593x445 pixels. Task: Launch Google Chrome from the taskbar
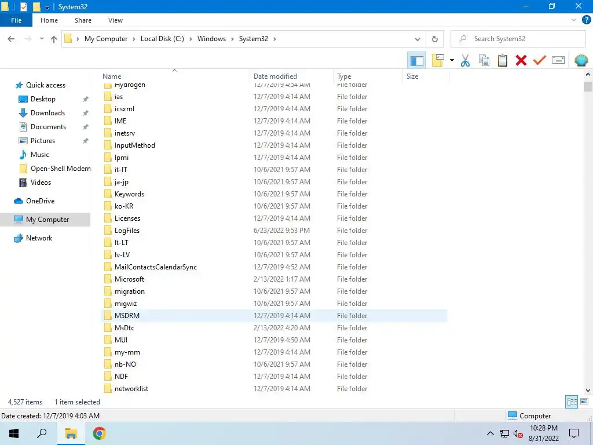[x=99, y=433]
